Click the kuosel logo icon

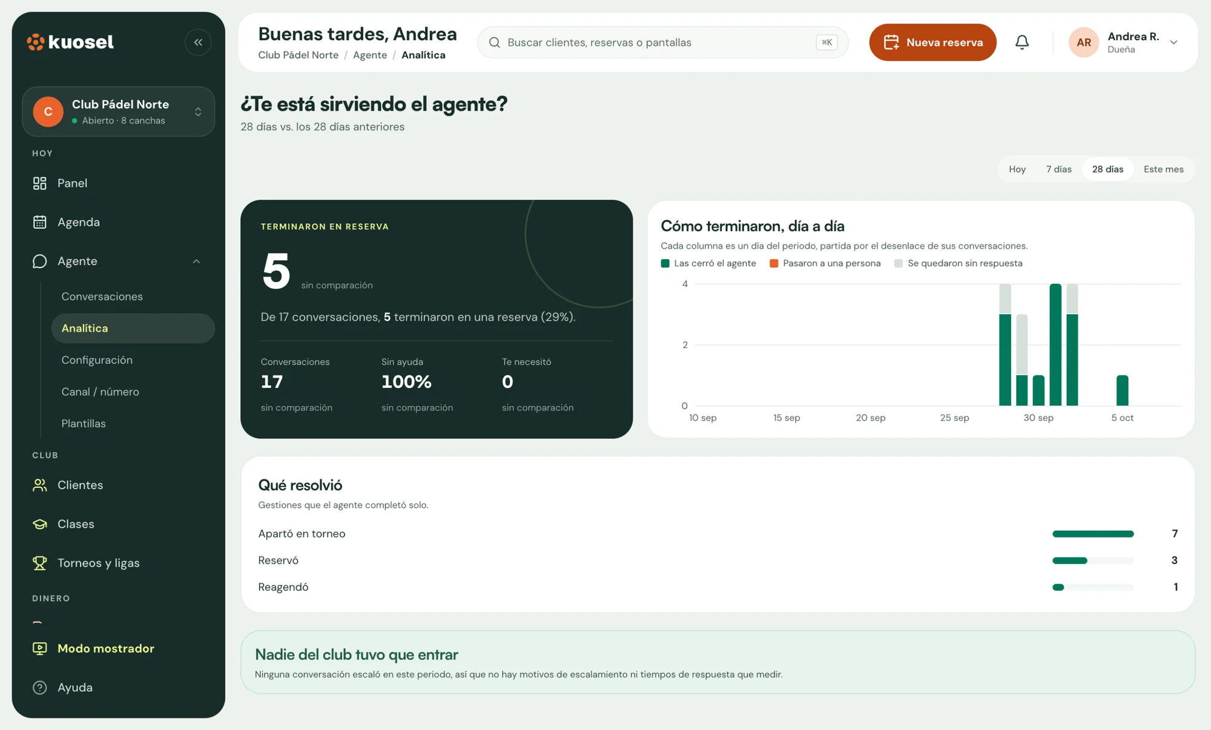pyautogui.click(x=36, y=42)
